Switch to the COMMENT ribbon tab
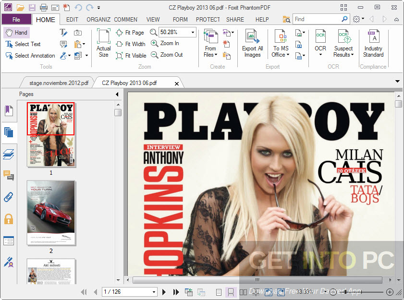 click(126, 20)
